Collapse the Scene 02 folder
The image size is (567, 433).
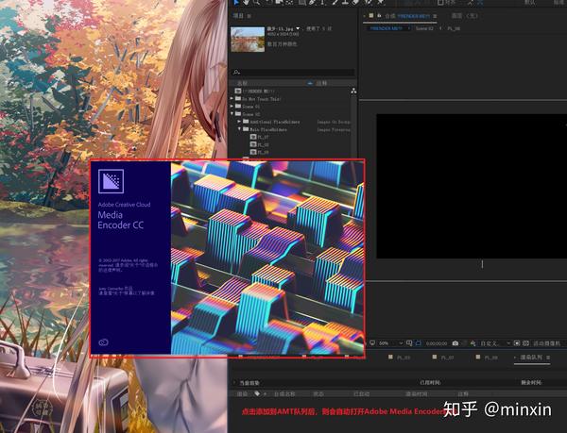pyautogui.click(x=232, y=113)
